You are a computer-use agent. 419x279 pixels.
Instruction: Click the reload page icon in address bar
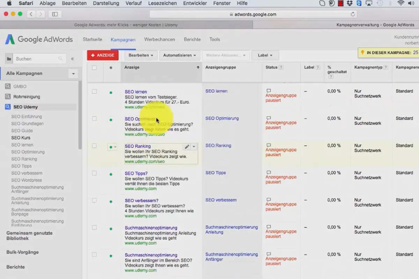[x=353, y=14]
